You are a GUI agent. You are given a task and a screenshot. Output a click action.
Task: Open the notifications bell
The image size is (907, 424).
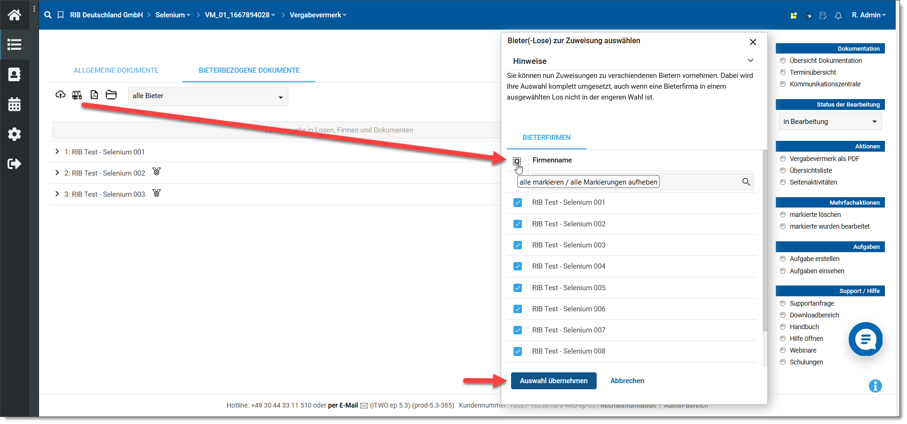[838, 15]
